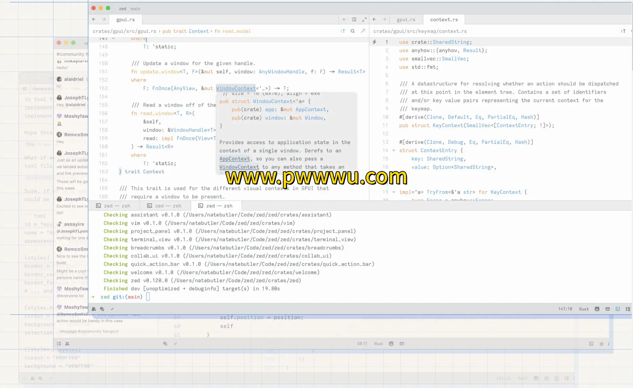Zoom the pane with expand arrows icon
Image resolution: width=633 pixels, height=388 pixels.
coord(364,20)
